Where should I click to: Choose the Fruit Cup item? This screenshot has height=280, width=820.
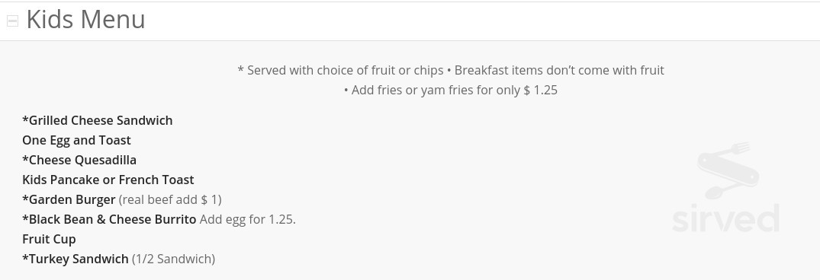pyautogui.click(x=49, y=240)
